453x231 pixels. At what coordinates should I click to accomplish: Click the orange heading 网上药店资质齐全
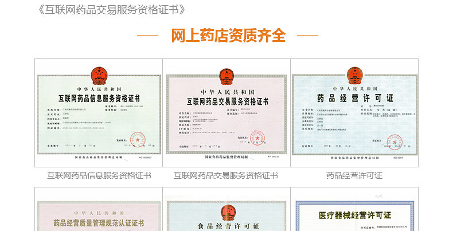pyautogui.click(x=228, y=36)
